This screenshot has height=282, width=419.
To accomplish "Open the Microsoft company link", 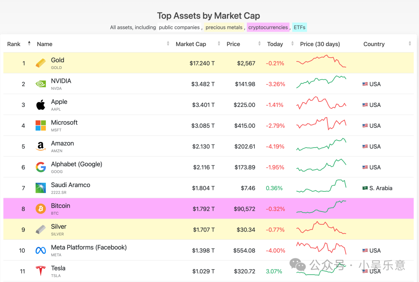I will click(64, 122).
